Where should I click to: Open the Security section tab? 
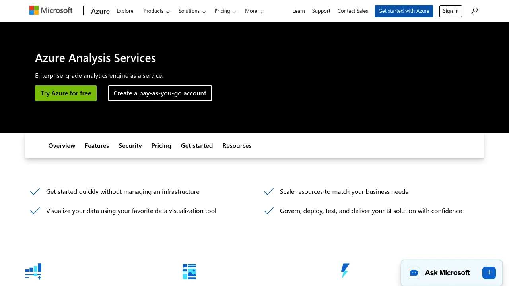pyautogui.click(x=130, y=146)
